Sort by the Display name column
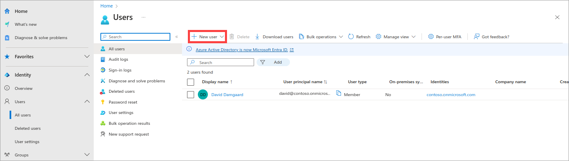Screen dimensions: 569x161 coord(217,82)
